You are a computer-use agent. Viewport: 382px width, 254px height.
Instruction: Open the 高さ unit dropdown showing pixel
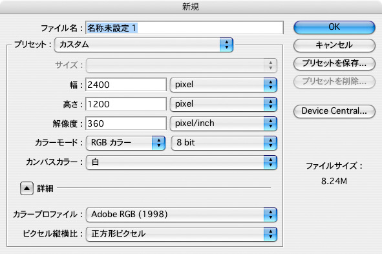224,104
